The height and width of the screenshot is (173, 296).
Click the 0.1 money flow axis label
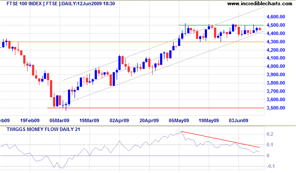(x=270, y=145)
